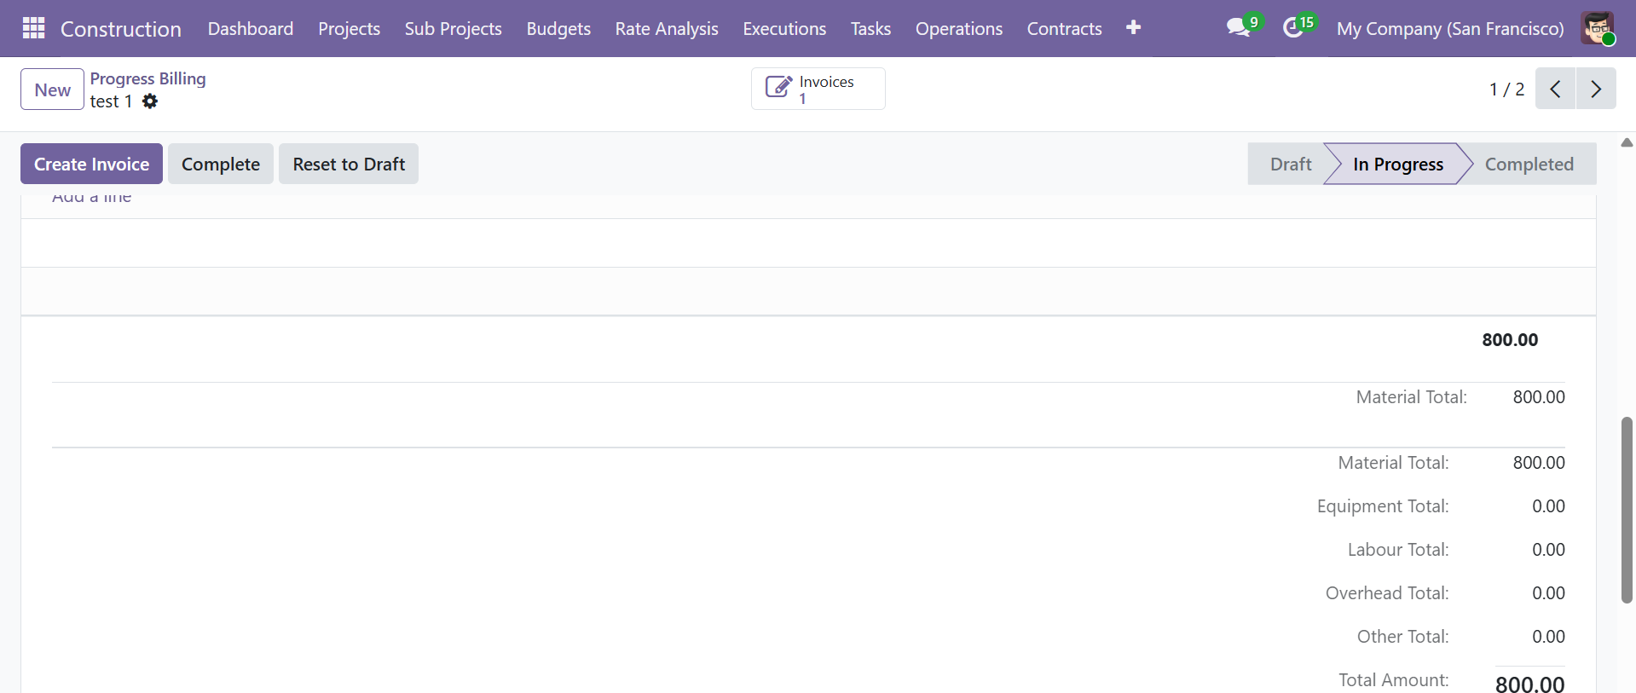Open the Sub Projects menu
This screenshot has width=1636, height=693.
pyautogui.click(x=454, y=29)
